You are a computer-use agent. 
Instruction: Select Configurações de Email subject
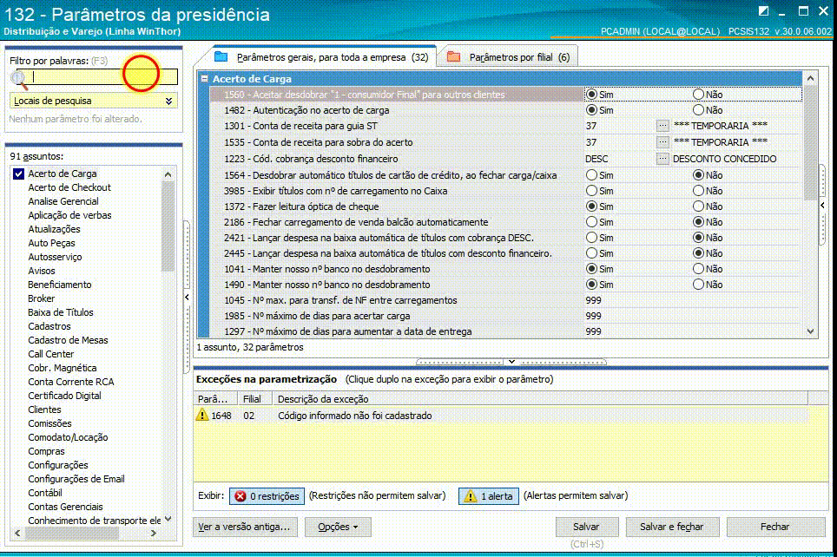[x=76, y=479]
